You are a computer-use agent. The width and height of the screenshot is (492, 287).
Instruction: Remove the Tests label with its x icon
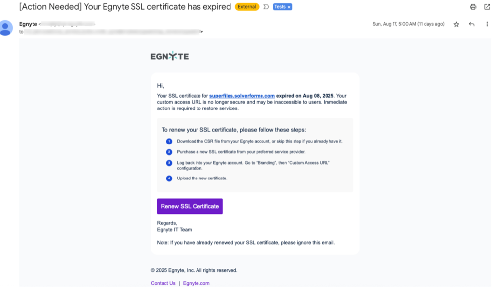288,7
